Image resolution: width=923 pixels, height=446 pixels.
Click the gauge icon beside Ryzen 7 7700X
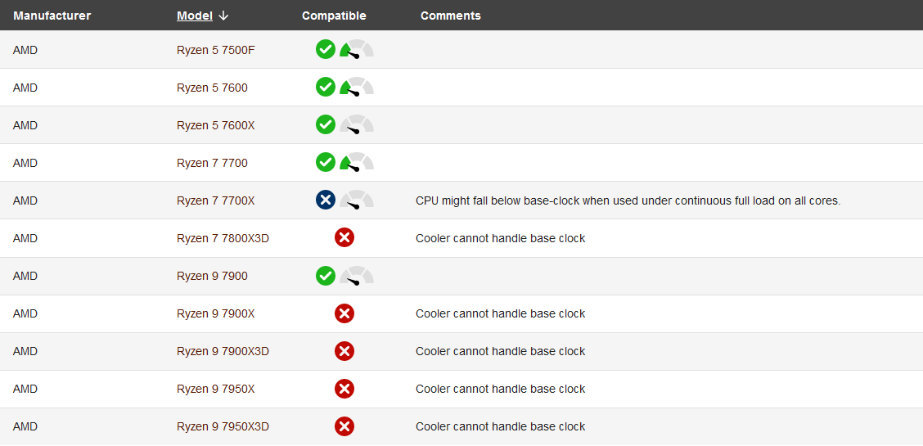click(x=357, y=200)
